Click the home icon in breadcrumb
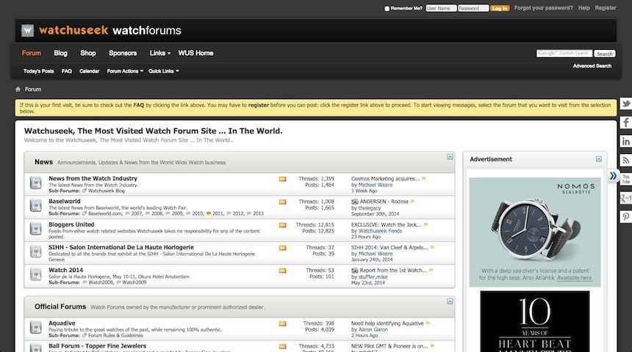 tap(18, 89)
